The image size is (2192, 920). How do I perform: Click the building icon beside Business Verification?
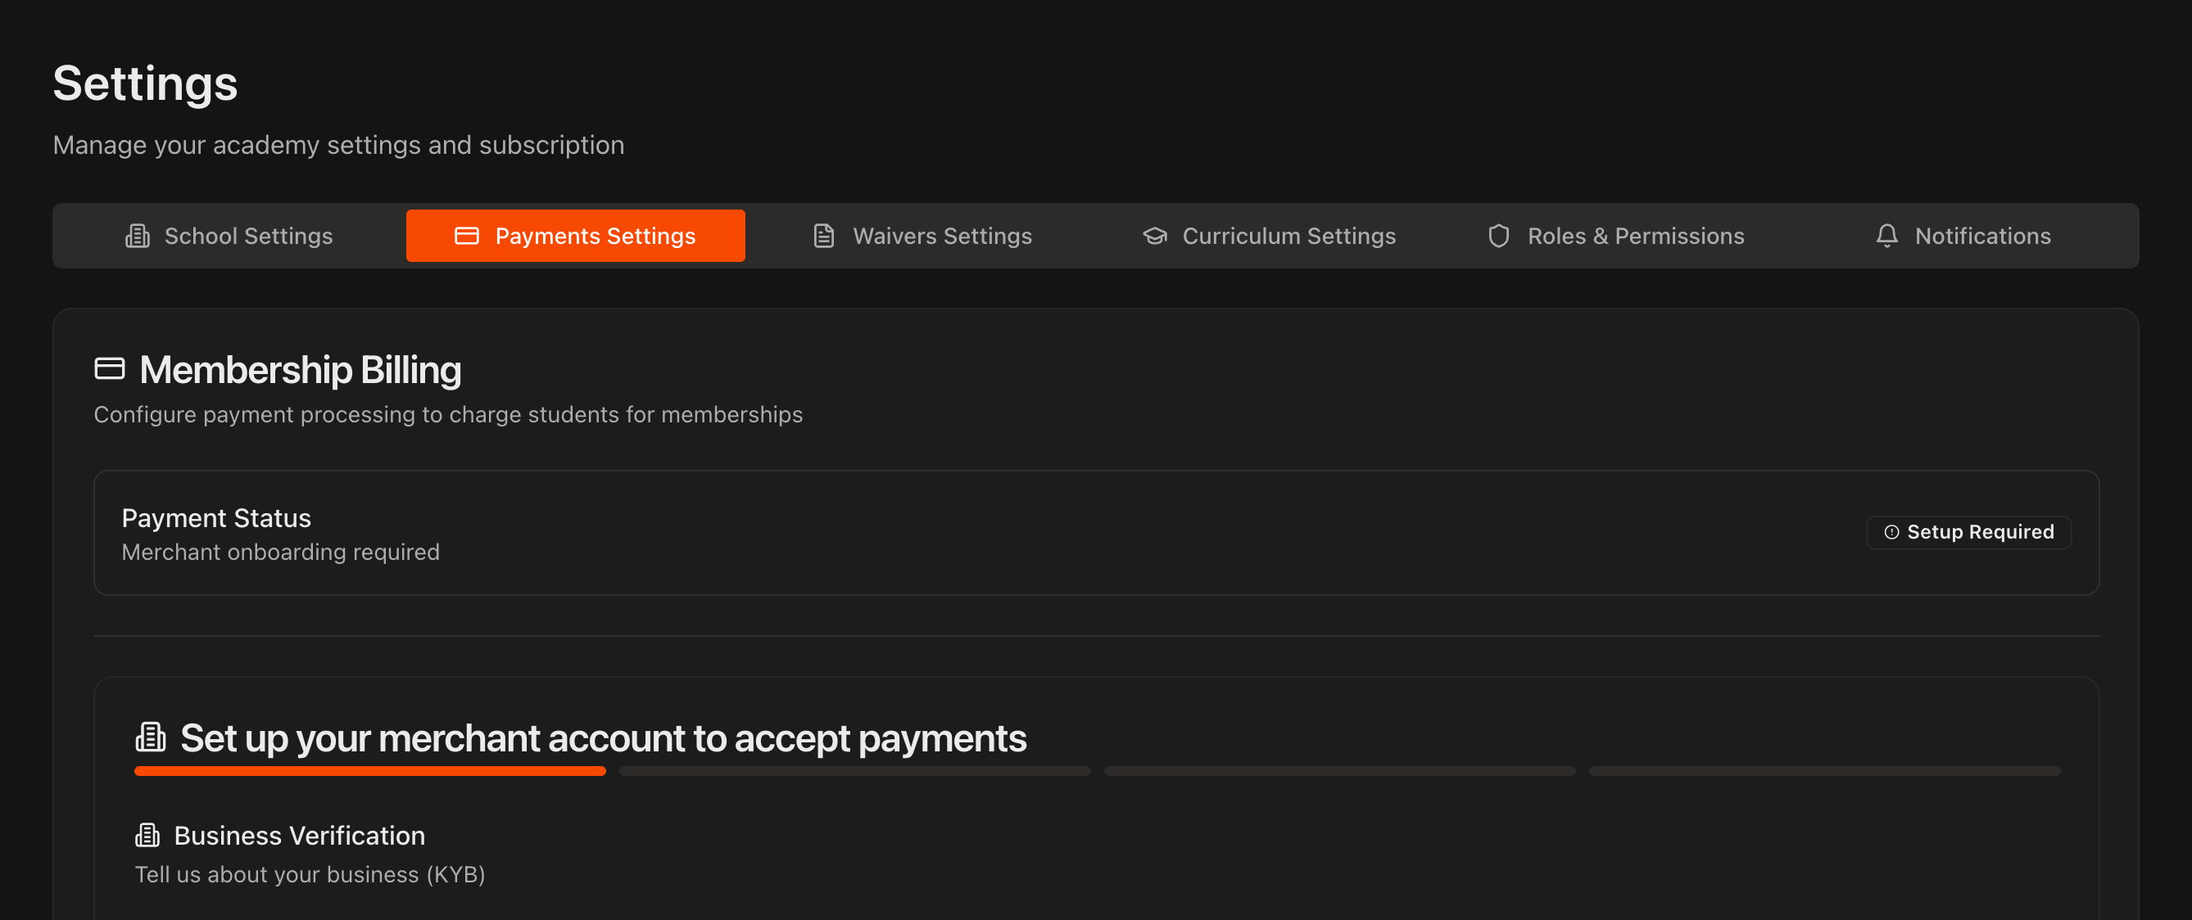coord(147,835)
